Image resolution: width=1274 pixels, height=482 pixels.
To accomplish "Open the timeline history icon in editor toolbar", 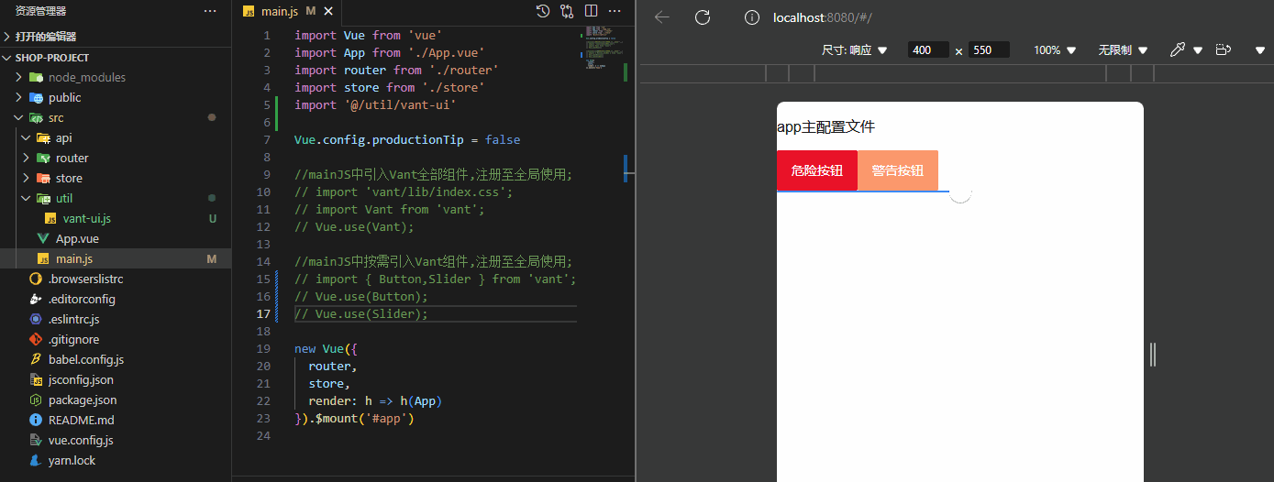I will click(x=543, y=11).
